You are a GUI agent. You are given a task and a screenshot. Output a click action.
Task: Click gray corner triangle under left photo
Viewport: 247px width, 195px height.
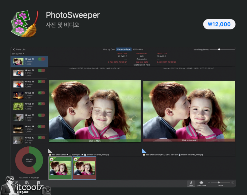click(50, 151)
